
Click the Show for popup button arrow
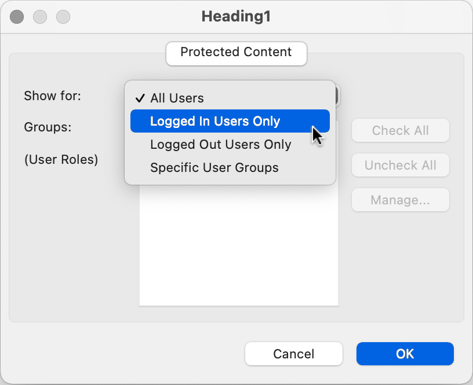click(x=337, y=96)
